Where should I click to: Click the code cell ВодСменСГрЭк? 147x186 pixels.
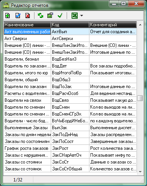point(70,114)
